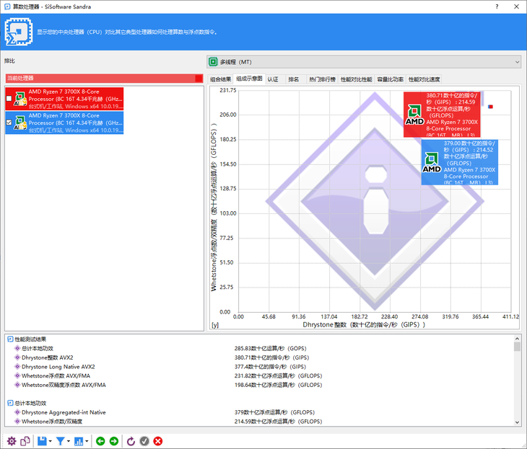Open the save icon dropdown arrow
Screen dimensions: 527x449
[50, 441]
